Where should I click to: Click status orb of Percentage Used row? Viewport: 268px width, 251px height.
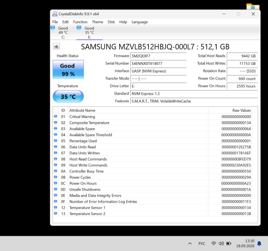point(56,141)
